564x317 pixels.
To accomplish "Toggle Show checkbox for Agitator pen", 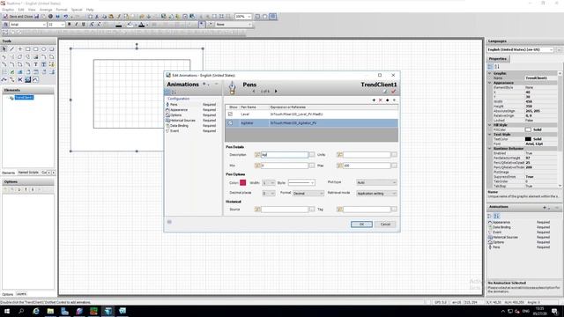I will (x=230, y=123).
